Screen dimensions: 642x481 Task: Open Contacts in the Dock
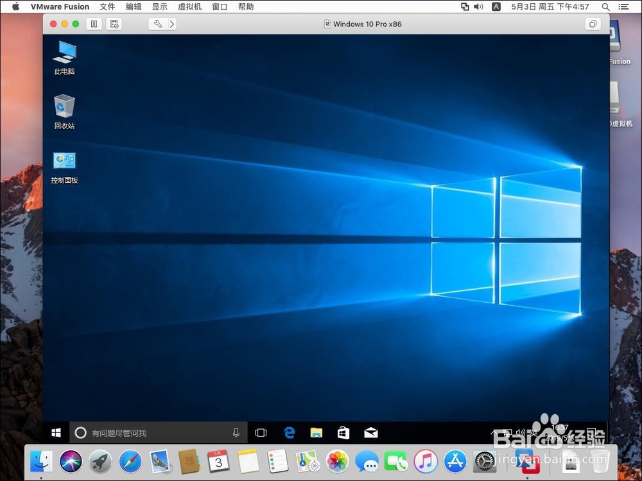[x=189, y=461]
